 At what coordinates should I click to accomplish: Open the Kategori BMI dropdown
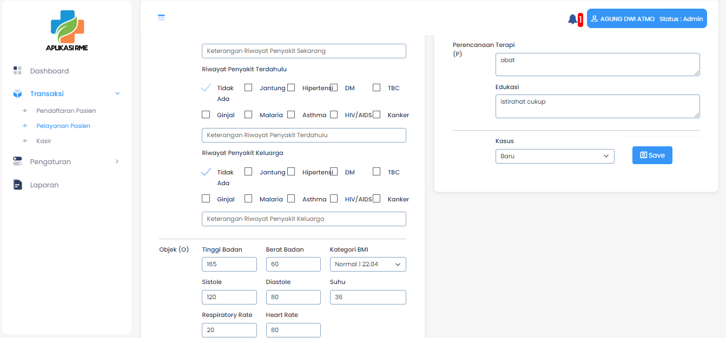pos(368,264)
